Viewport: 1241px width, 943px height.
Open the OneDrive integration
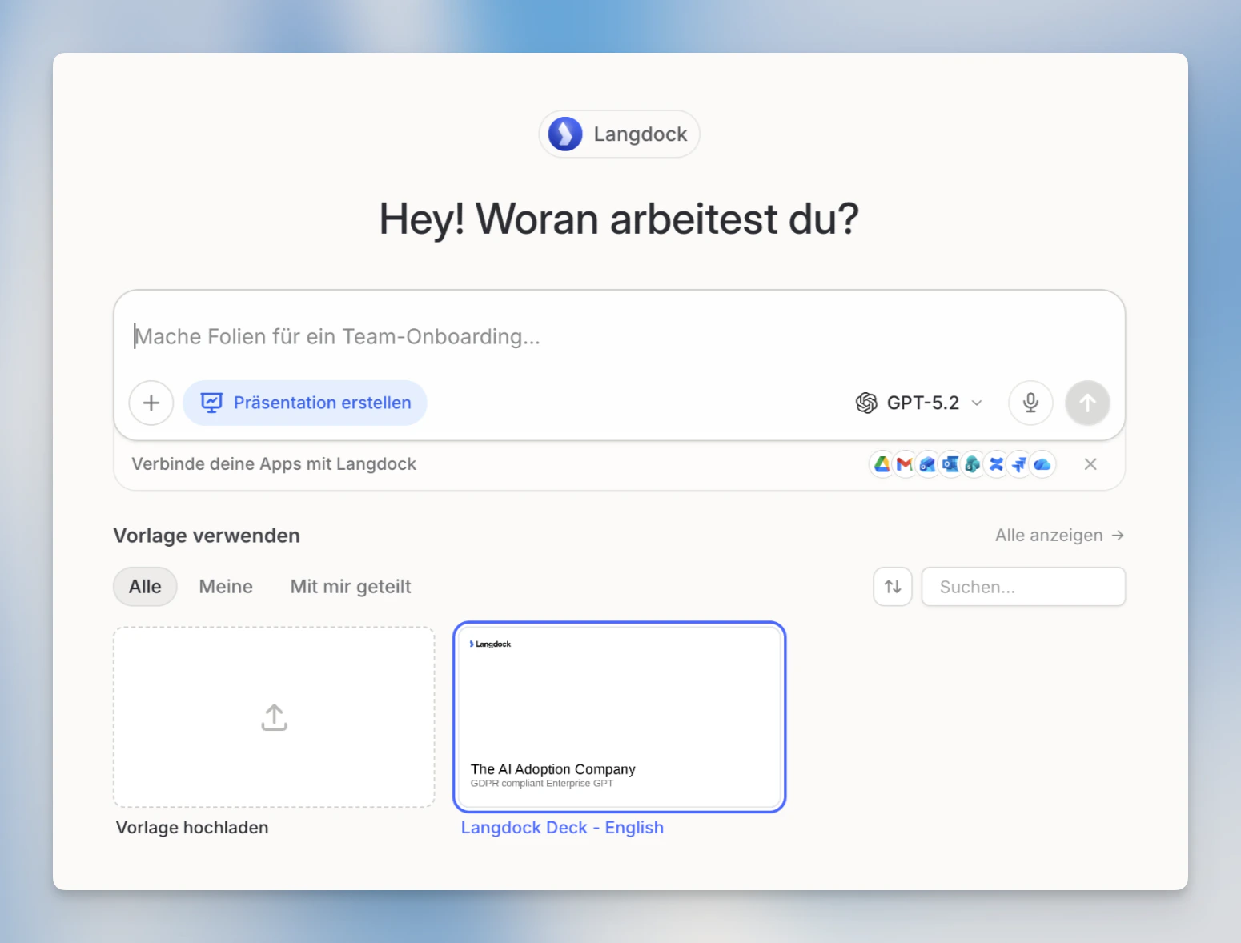click(1042, 464)
